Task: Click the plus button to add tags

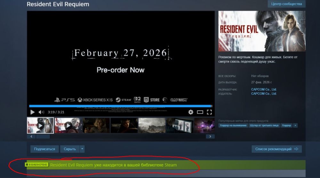Action: coord(295,125)
